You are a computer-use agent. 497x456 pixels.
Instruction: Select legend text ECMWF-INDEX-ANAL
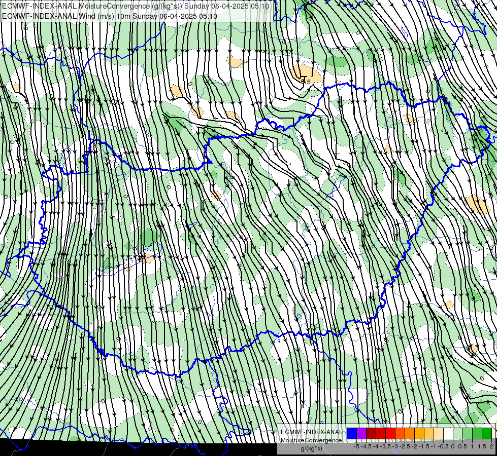[x=311, y=432]
